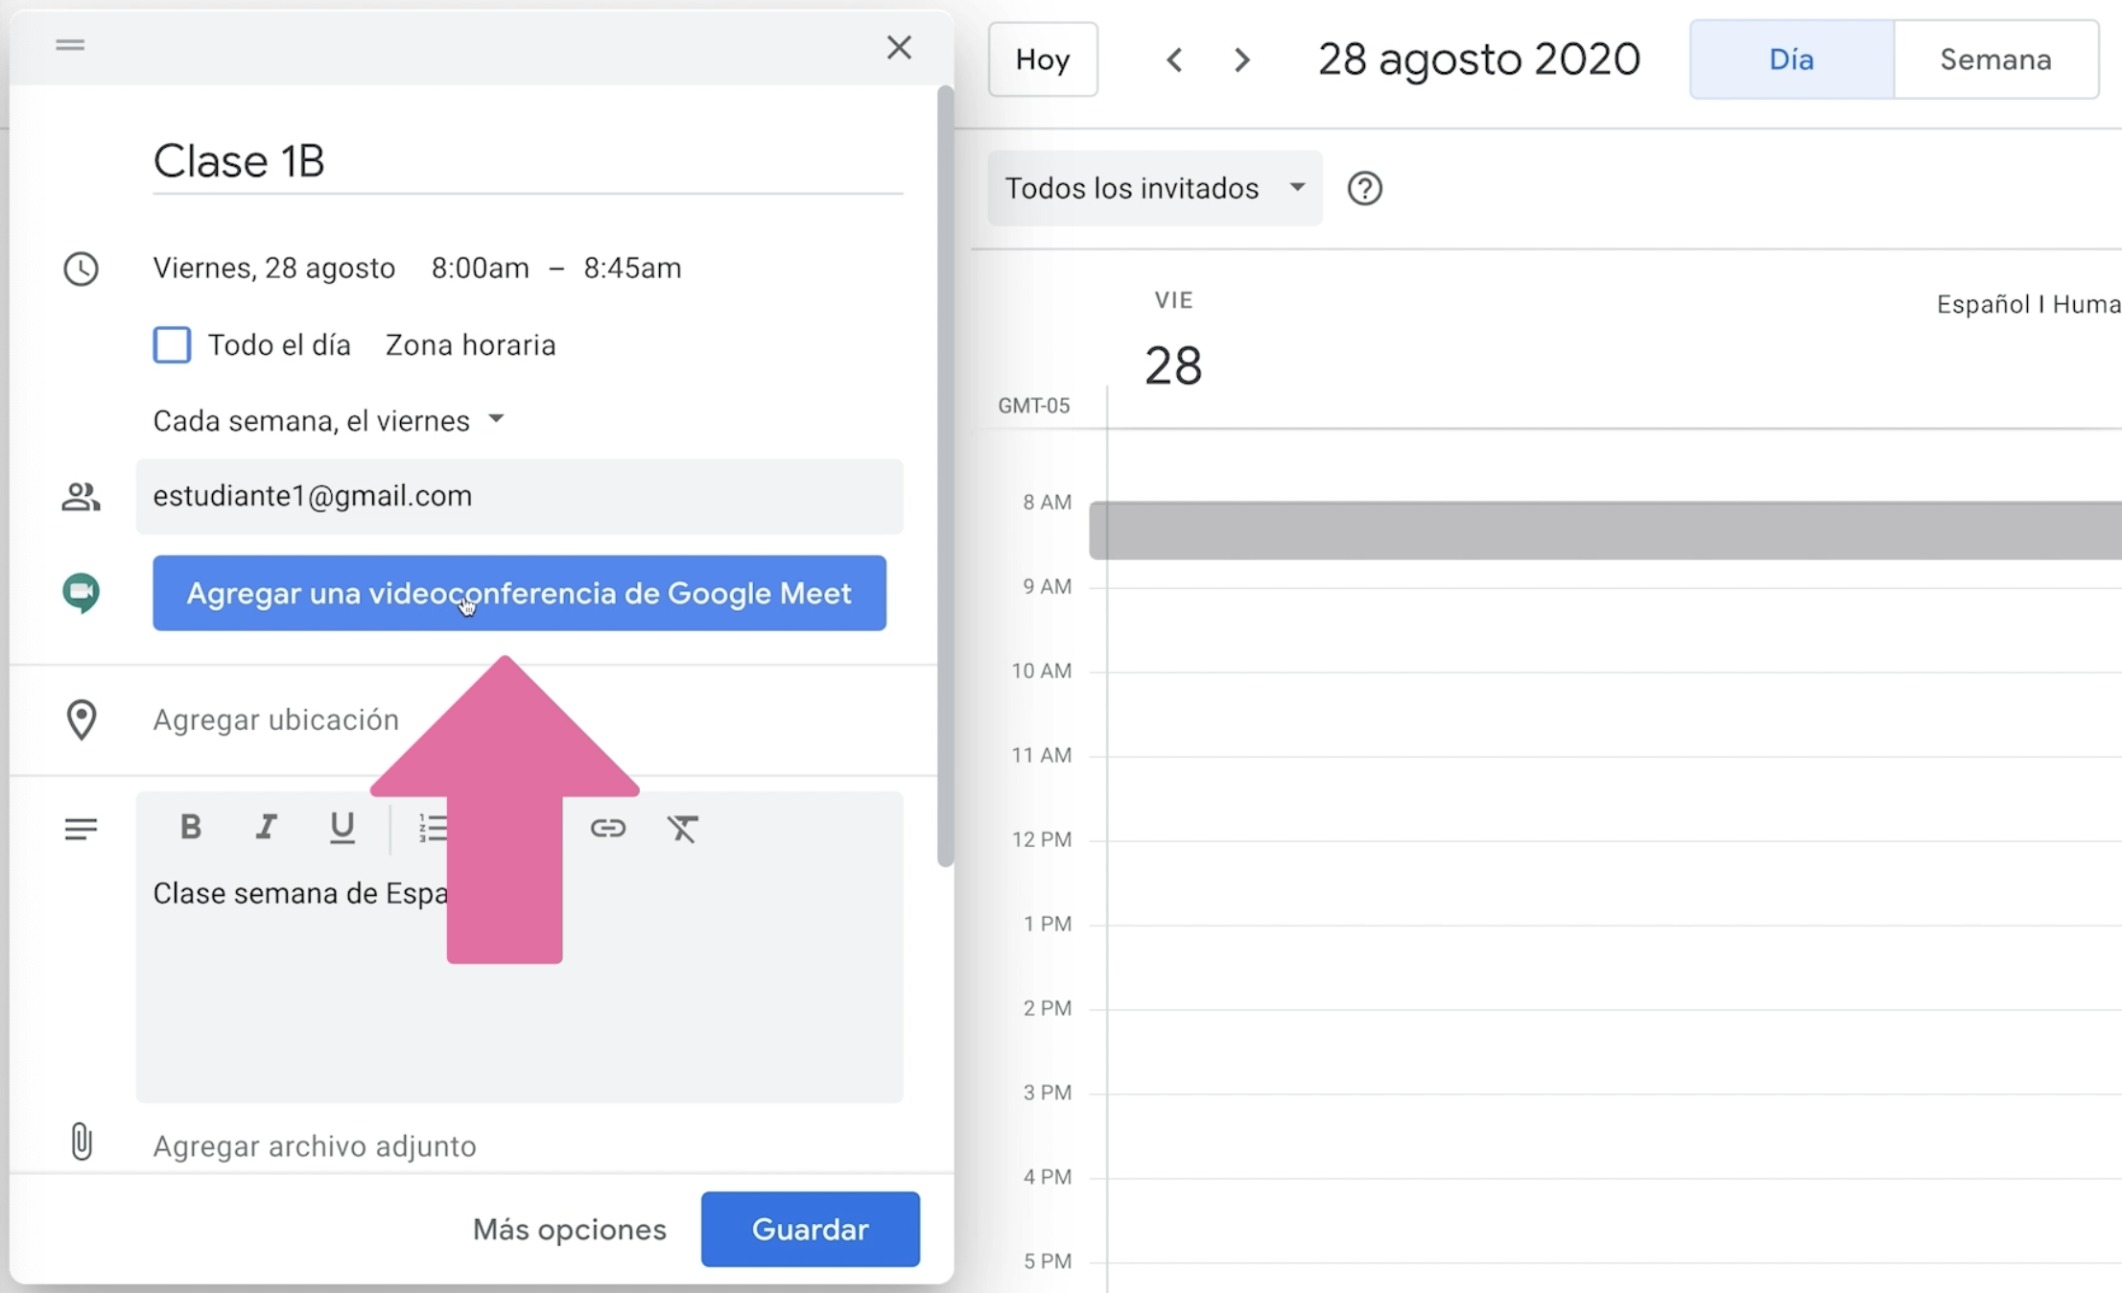Click the location pin icon
2122x1293 pixels.
[82, 719]
